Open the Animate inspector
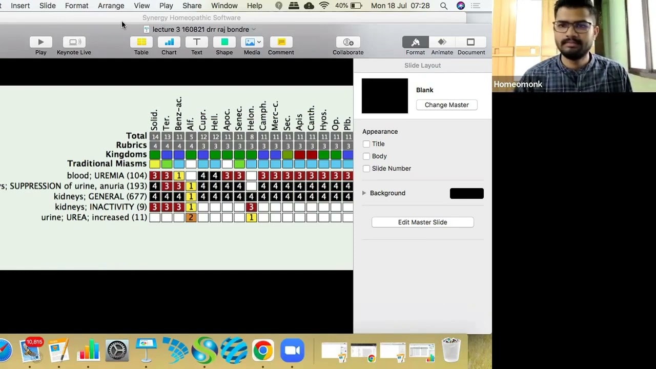 [x=442, y=42]
